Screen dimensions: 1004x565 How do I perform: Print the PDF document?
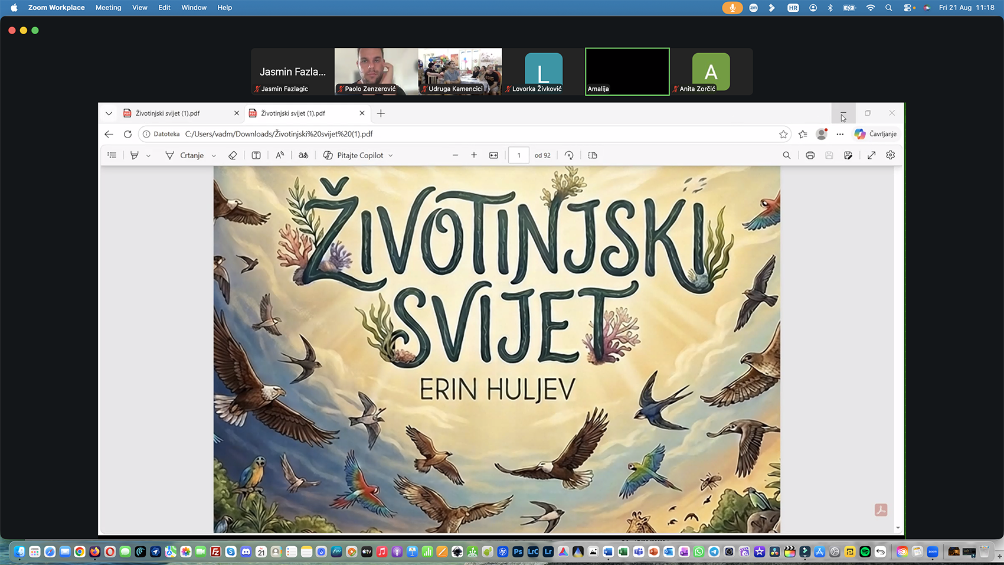[x=810, y=155]
